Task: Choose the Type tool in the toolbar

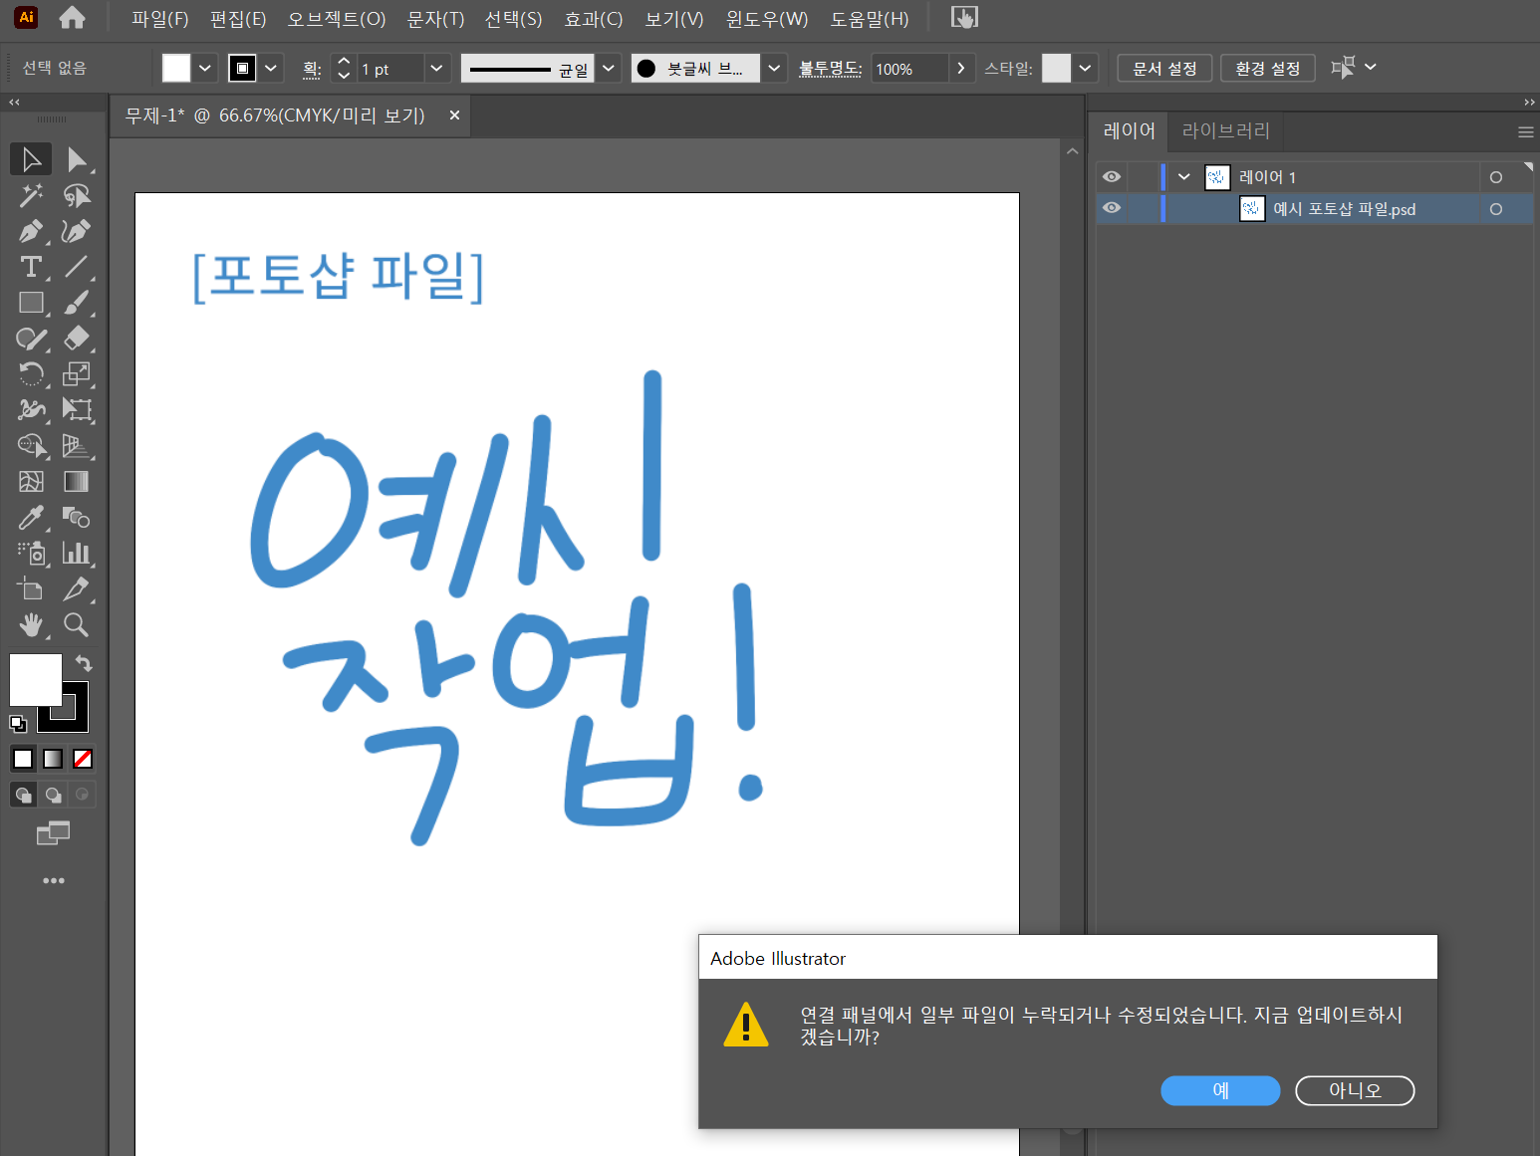Action: (x=31, y=267)
